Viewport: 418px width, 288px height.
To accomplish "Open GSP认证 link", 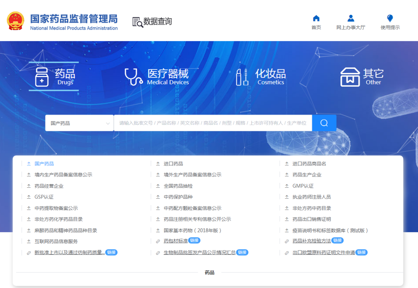I will pyautogui.click(x=44, y=197).
